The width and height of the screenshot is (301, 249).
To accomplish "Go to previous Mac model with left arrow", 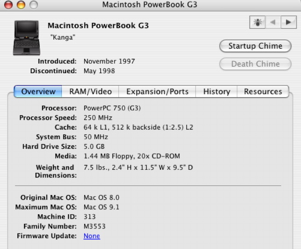I will pos(273,22).
